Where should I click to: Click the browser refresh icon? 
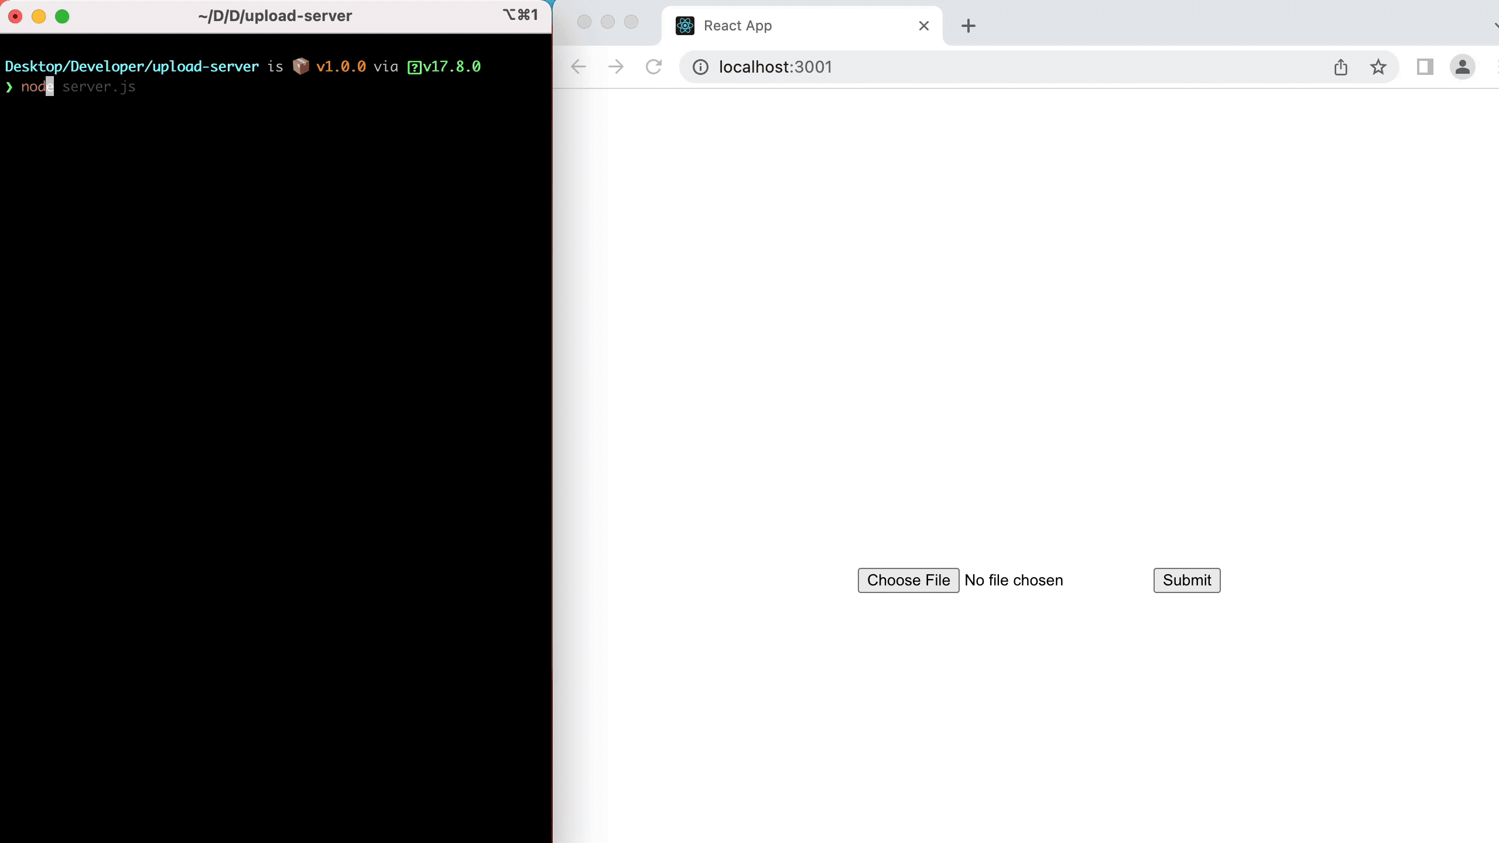pyautogui.click(x=655, y=67)
